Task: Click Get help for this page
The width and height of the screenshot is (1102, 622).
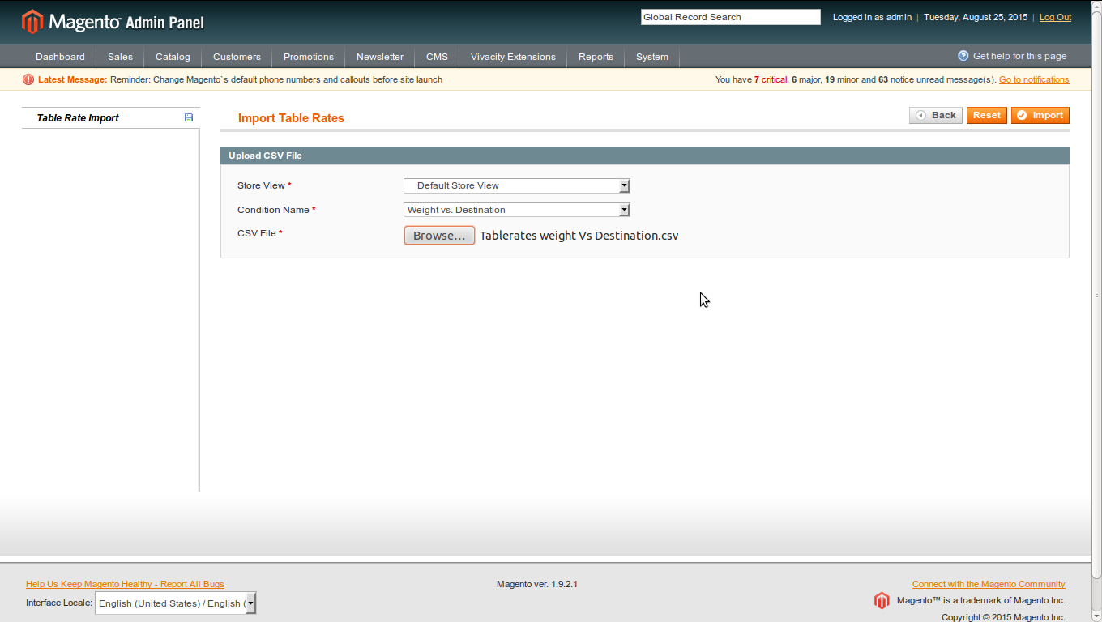Action: 1019,56
